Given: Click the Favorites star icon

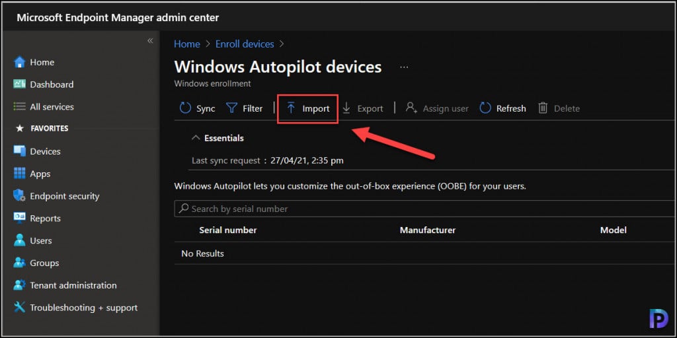Looking at the screenshot, I should [19, 129].
